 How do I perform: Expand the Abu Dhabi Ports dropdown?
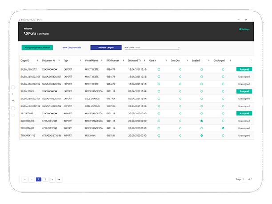179,47
